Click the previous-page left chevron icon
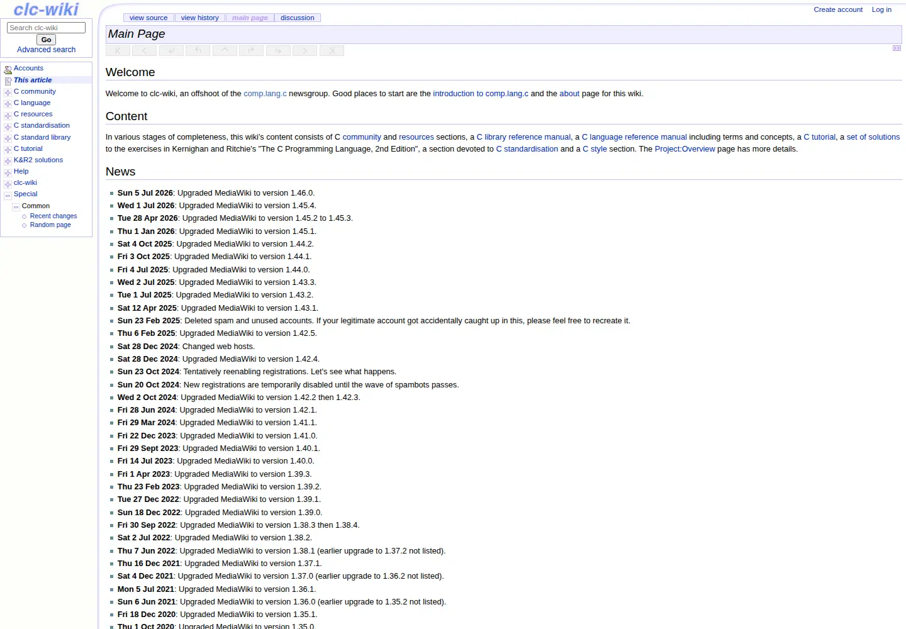The image size is (906, 629). (x=144, y=50)
